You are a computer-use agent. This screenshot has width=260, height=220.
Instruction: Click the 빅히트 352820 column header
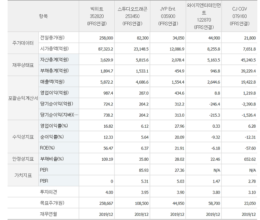coord(97,16)
